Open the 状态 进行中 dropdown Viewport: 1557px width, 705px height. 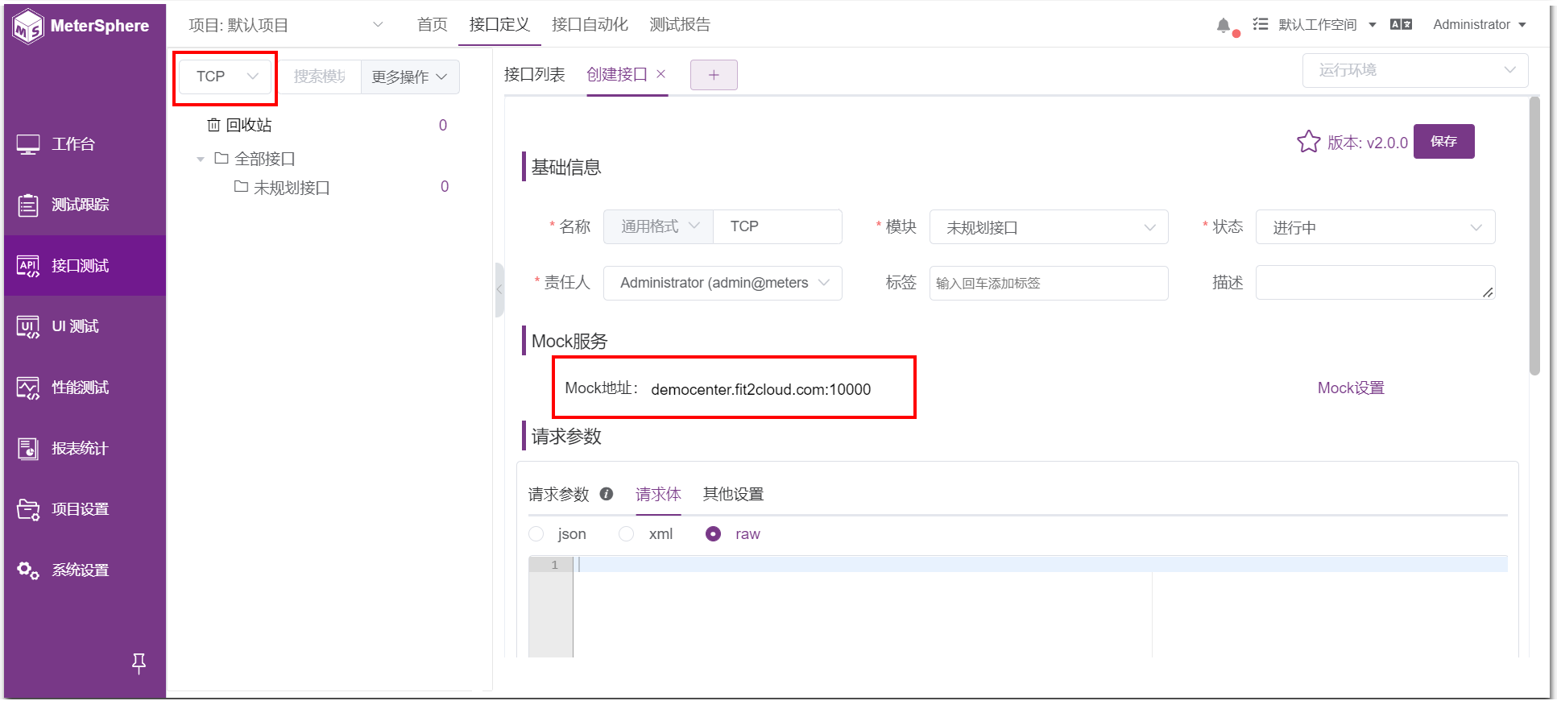(x=1375, y=227)
